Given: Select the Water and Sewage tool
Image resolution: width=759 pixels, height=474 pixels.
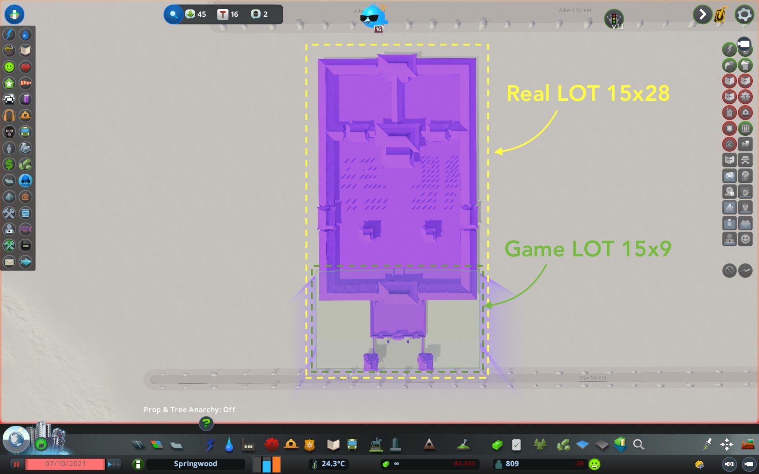Looking at the screenshot, I should [x=229, y=445].
